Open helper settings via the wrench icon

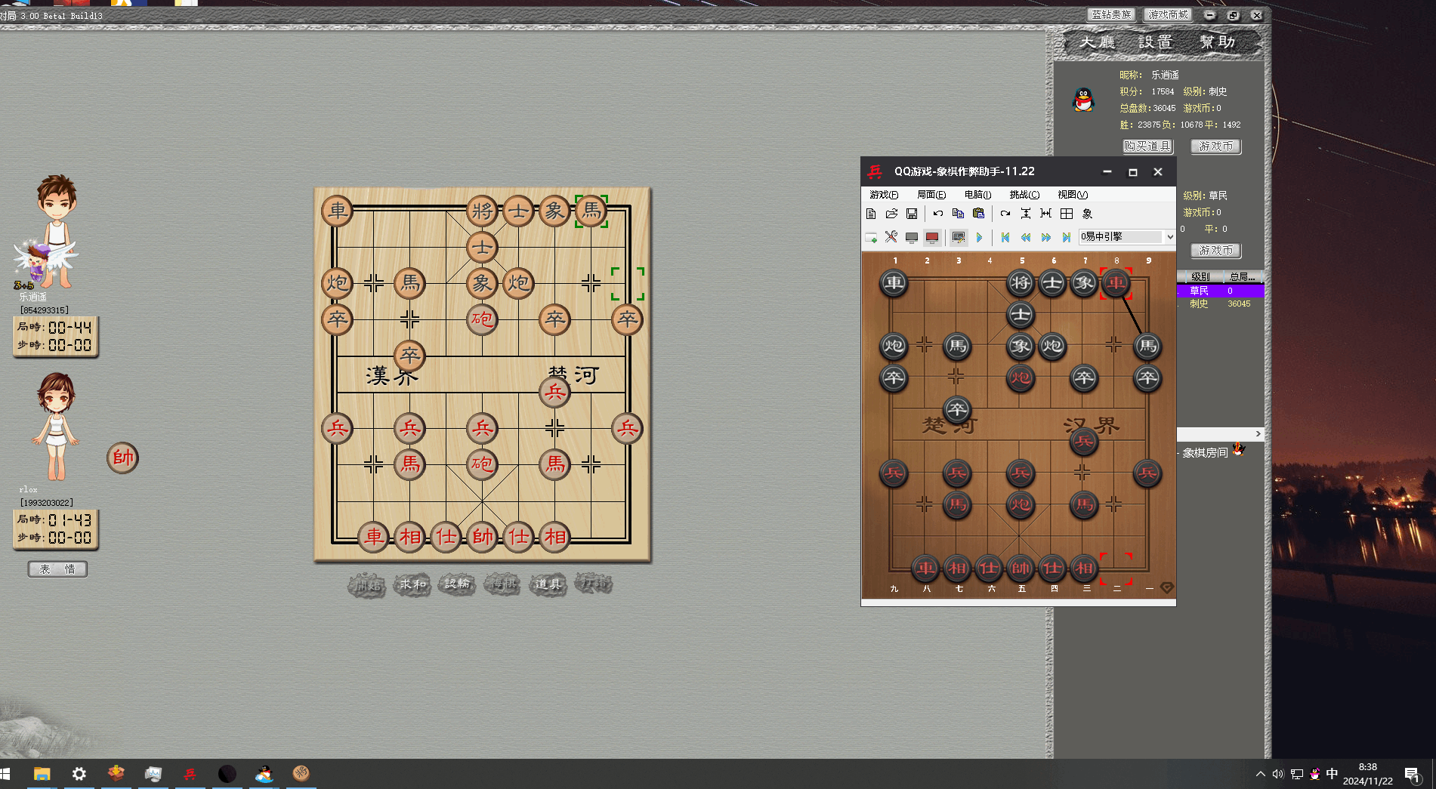click(x=891, y=237)
